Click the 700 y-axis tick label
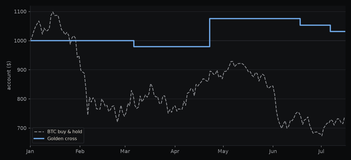The image size is (351, 160). (x=22, y=128)
